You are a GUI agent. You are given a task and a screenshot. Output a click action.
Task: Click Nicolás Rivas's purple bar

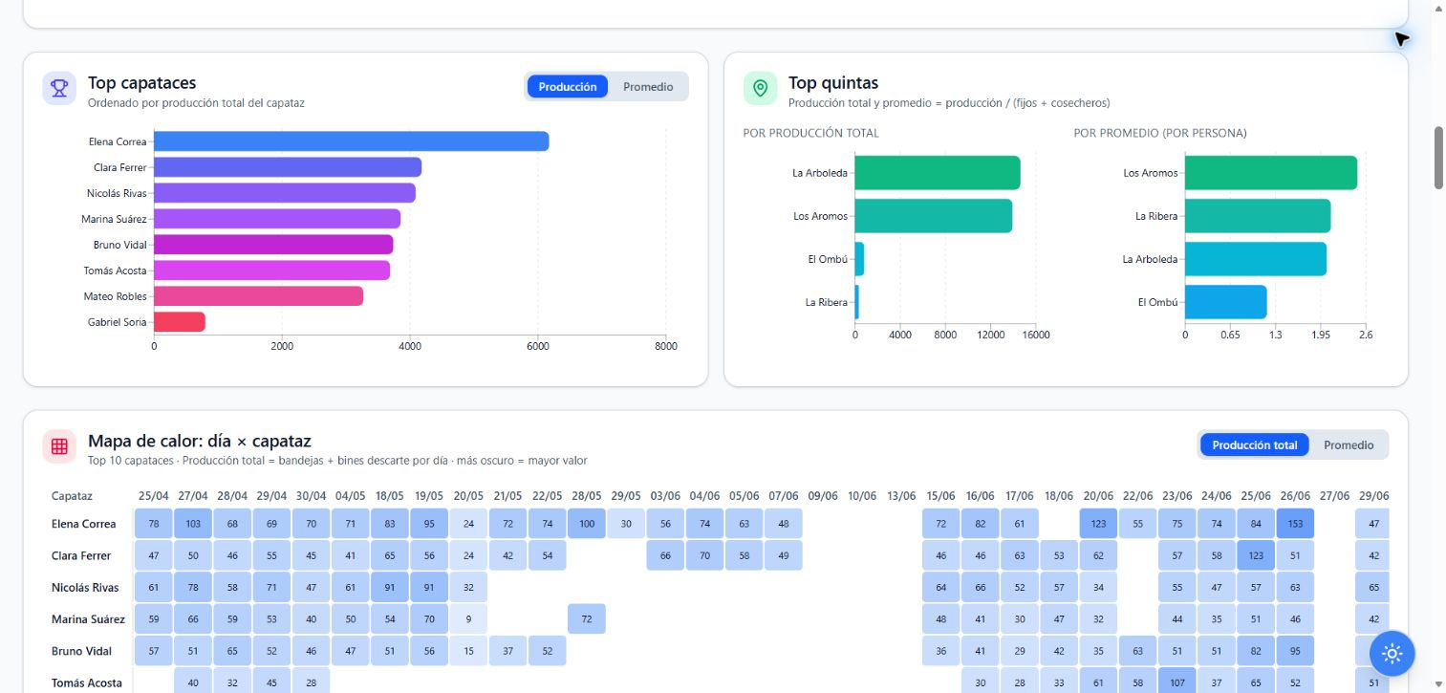point(285,193)
